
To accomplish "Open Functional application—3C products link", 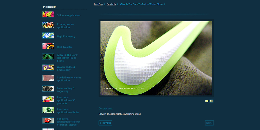I will (x=66, y=100).
